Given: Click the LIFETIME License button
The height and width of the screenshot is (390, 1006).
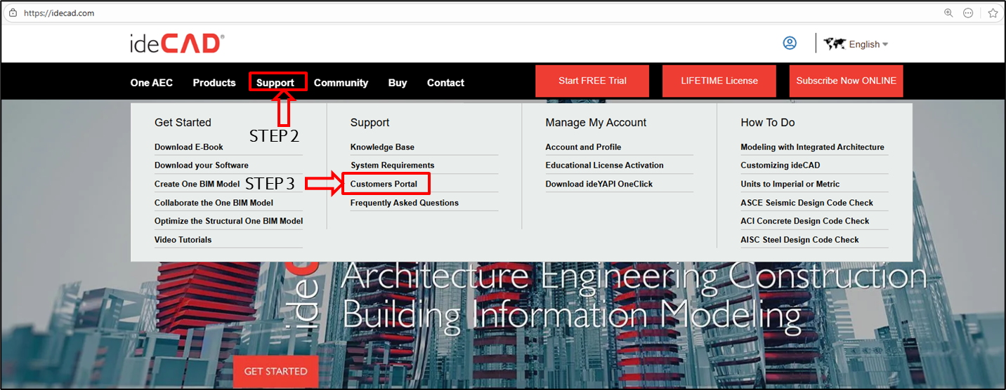Looking at the screenshot, I should [x=719, y=81].
